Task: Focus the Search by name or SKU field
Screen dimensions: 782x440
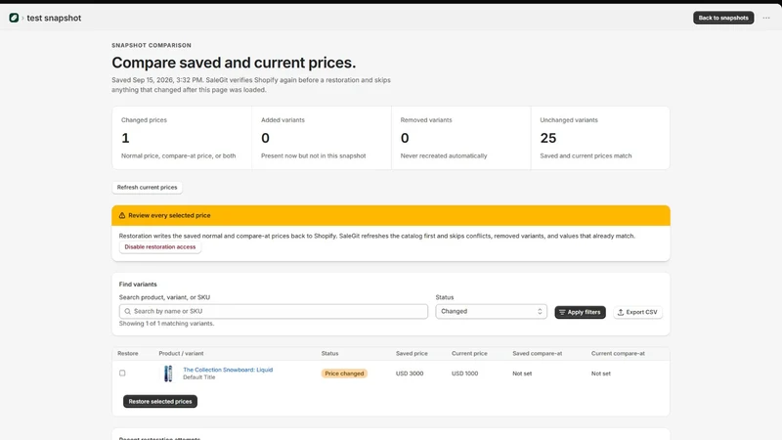Action: pos(274,311)
